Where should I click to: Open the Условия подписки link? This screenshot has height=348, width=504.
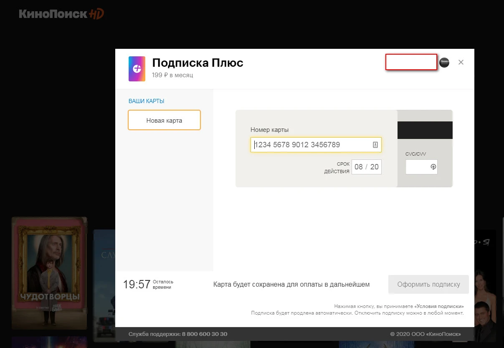(439, 306)
